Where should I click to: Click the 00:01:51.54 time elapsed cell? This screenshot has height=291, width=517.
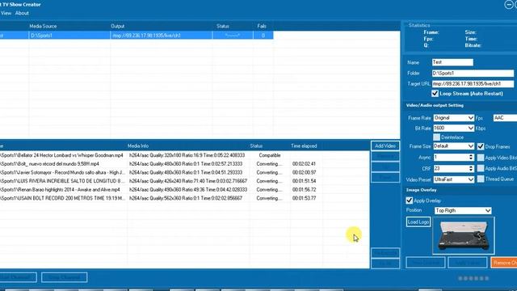click(304, 181)
